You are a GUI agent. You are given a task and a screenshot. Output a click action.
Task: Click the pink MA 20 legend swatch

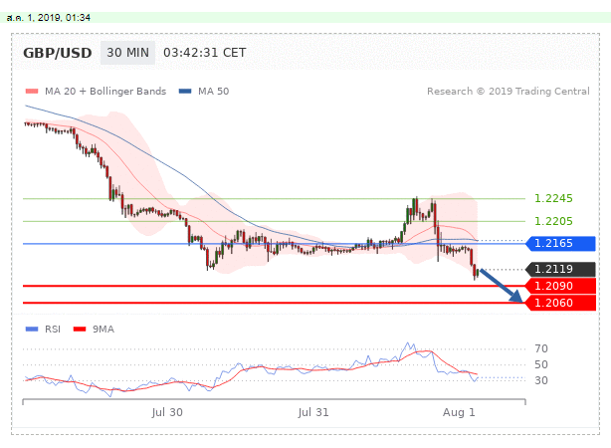(32, 92)
